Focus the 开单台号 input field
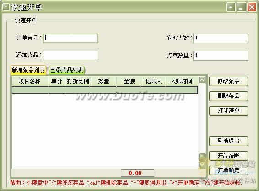 coord(70,38)
